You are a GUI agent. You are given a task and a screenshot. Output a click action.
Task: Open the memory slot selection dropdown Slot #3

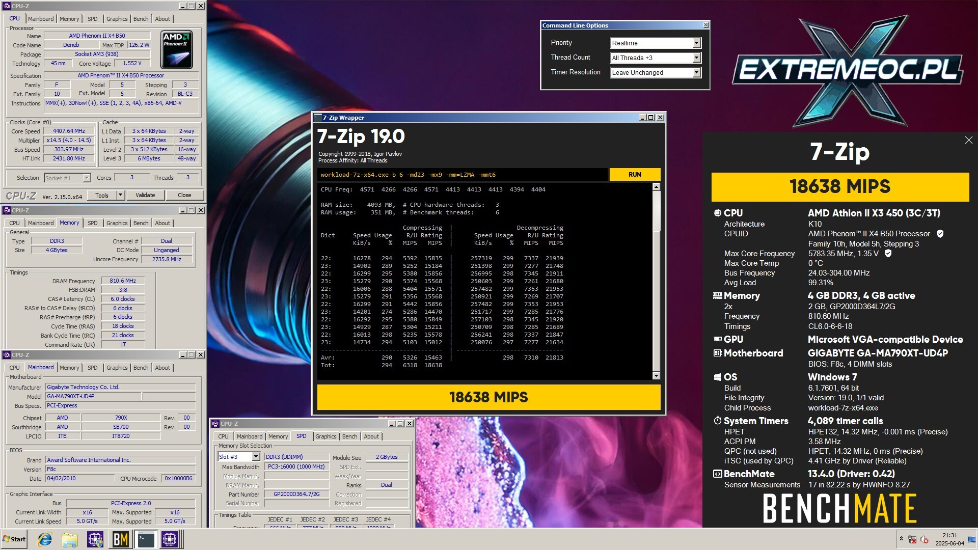click(x=256, y=457)
